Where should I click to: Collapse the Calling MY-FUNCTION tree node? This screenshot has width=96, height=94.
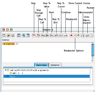click(x=6, y=70)
